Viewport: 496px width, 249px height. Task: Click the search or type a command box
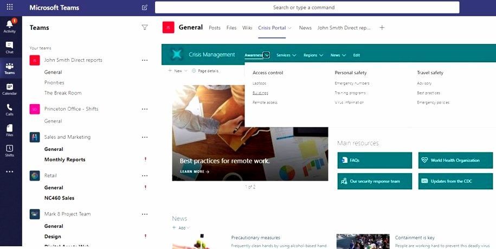point(307,7)
